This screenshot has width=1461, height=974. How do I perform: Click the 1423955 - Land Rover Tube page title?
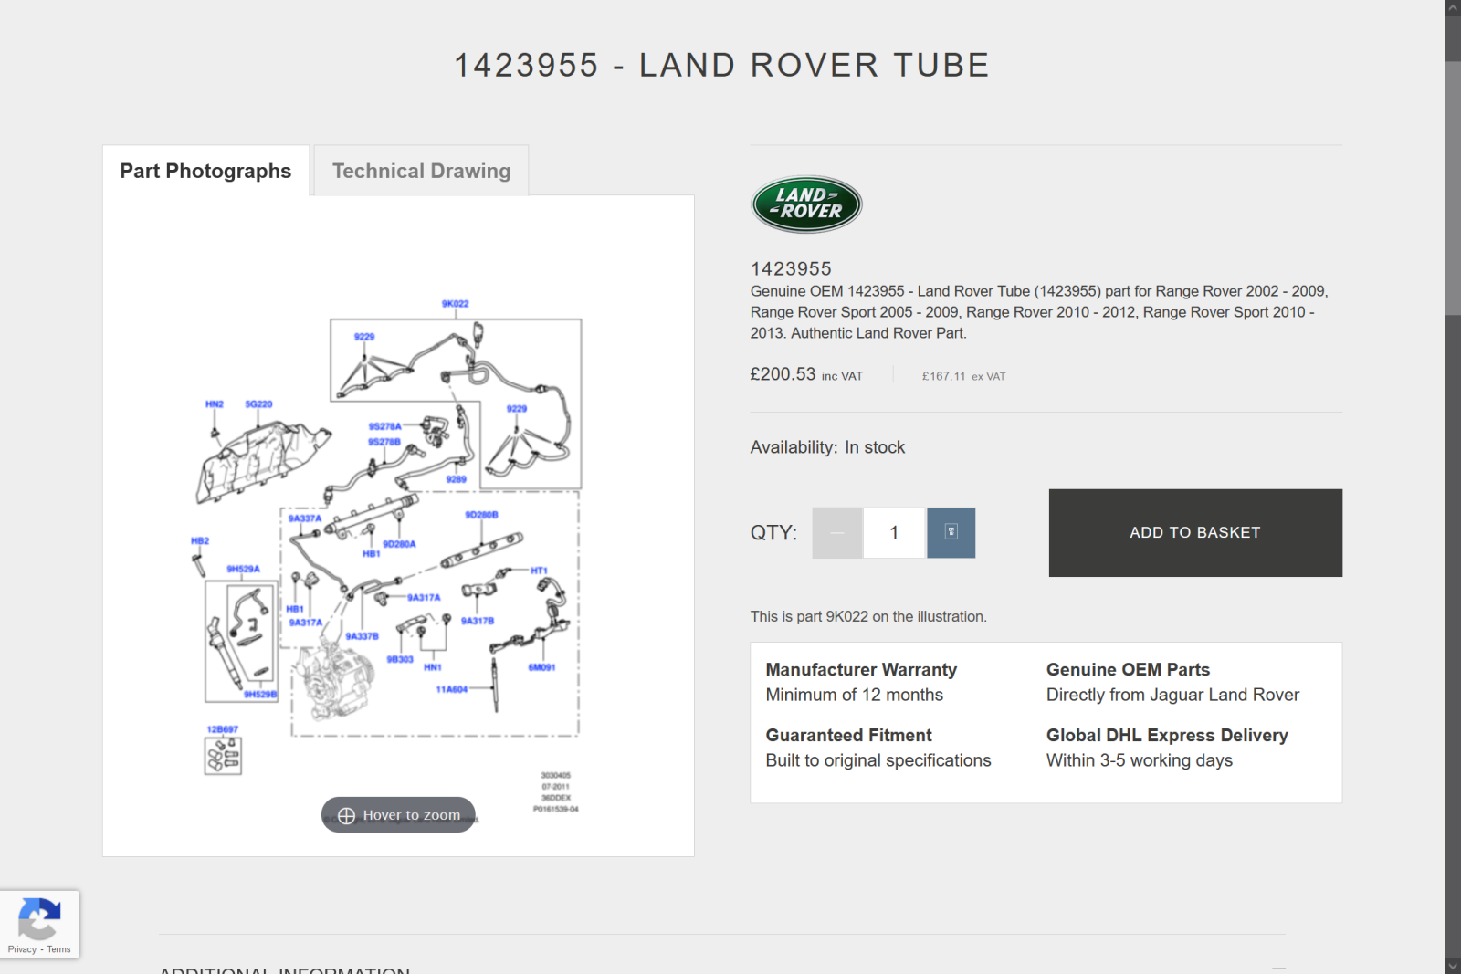point(722,65)
